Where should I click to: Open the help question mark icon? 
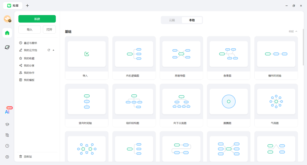7,146
